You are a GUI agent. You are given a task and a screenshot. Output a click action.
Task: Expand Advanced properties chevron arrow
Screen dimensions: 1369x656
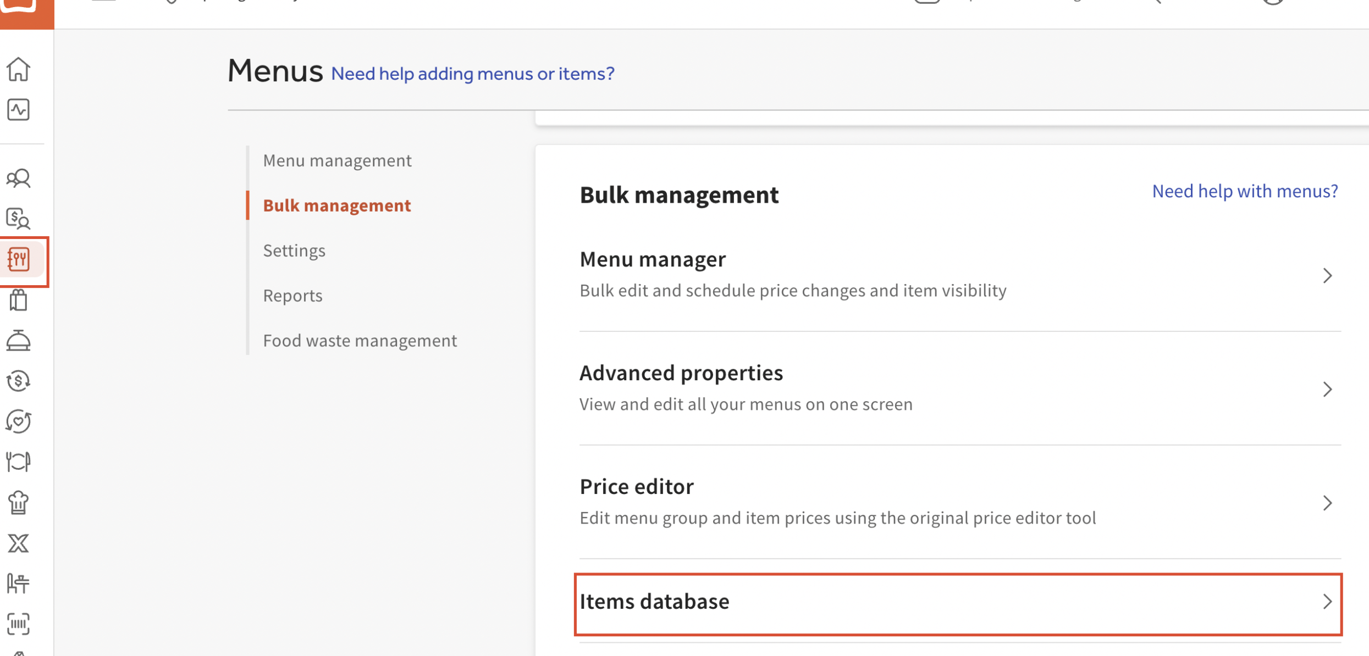(1327, 389)
